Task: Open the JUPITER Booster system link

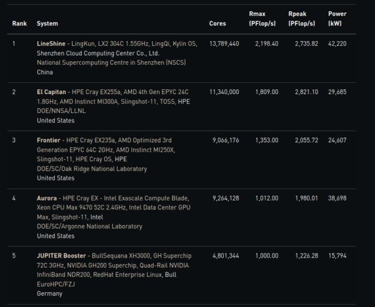Action: [61, 256]
